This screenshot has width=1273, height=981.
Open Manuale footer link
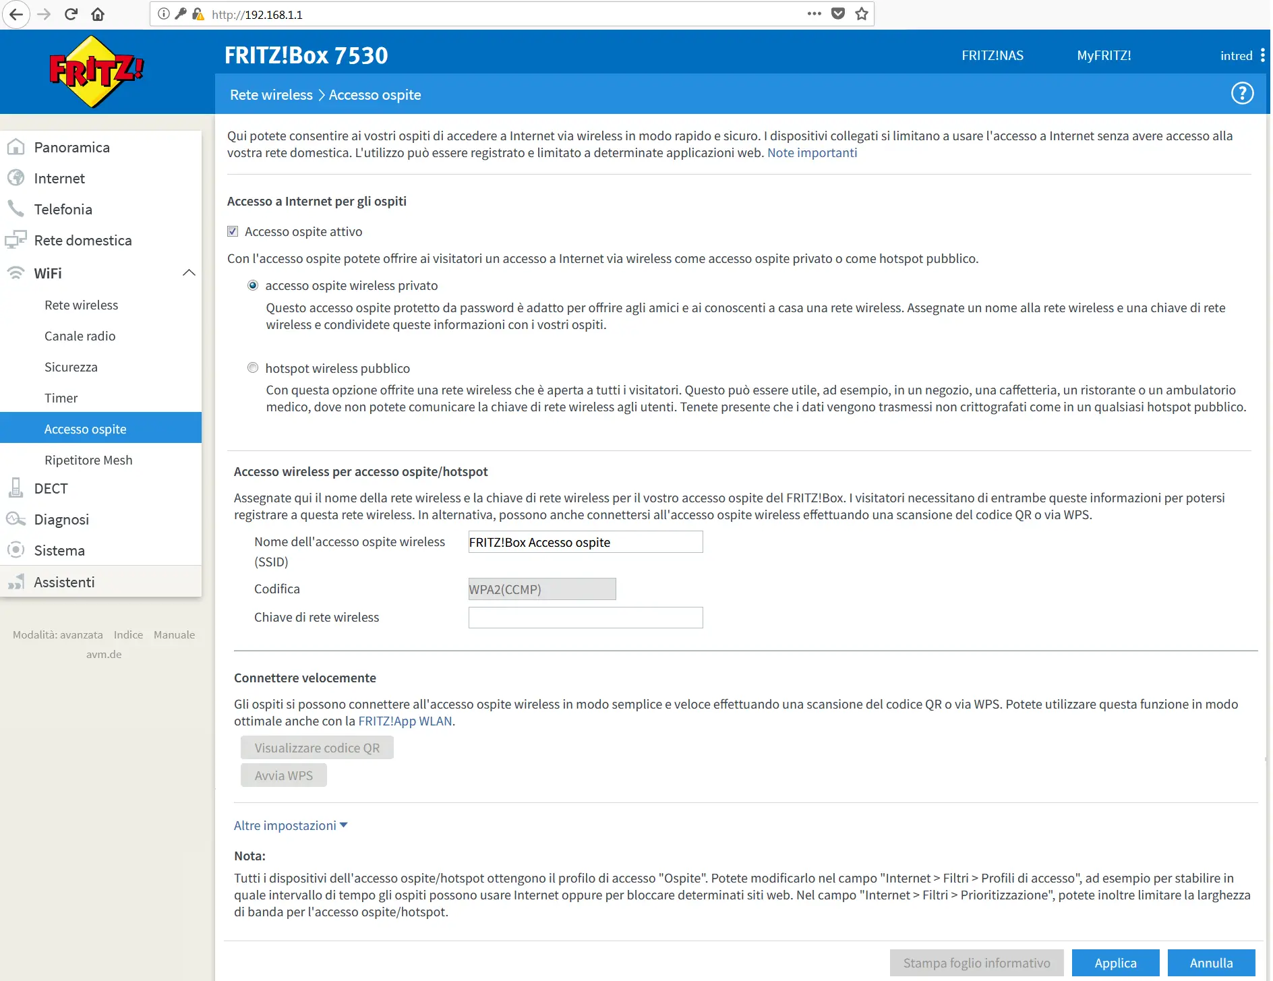[174, 634]
